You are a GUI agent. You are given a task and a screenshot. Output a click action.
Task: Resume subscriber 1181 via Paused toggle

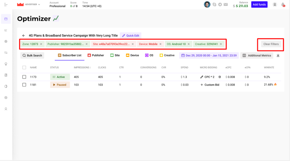60,85
